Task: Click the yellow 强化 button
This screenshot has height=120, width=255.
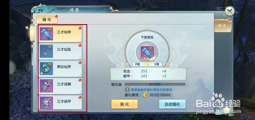Action: click(125, 104)
